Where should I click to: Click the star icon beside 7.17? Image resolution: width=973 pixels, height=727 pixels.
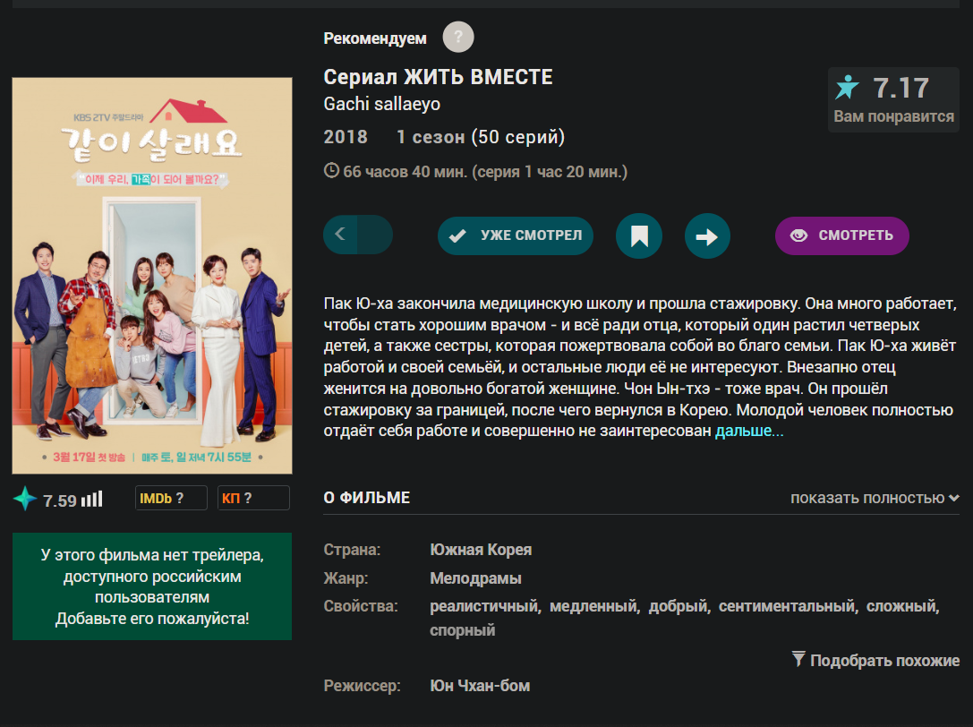[847, 87]
